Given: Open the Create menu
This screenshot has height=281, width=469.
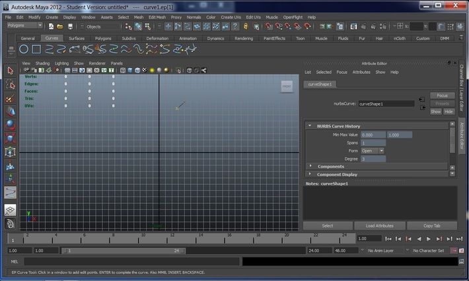Looking at the screenshot, I should coord(52,17).
